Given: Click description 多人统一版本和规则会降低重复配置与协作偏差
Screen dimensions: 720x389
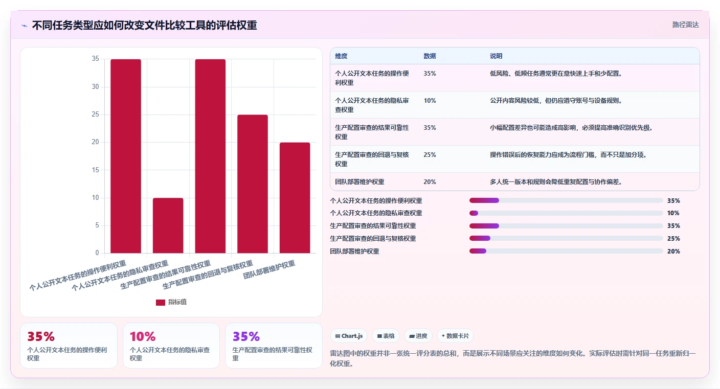Looking at the screenshot, I should (556, 181).
